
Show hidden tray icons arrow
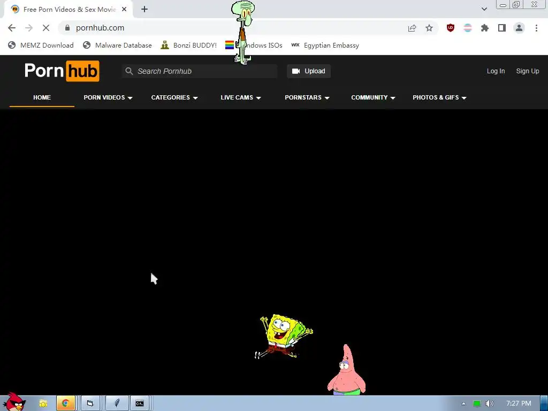(463, 404)
